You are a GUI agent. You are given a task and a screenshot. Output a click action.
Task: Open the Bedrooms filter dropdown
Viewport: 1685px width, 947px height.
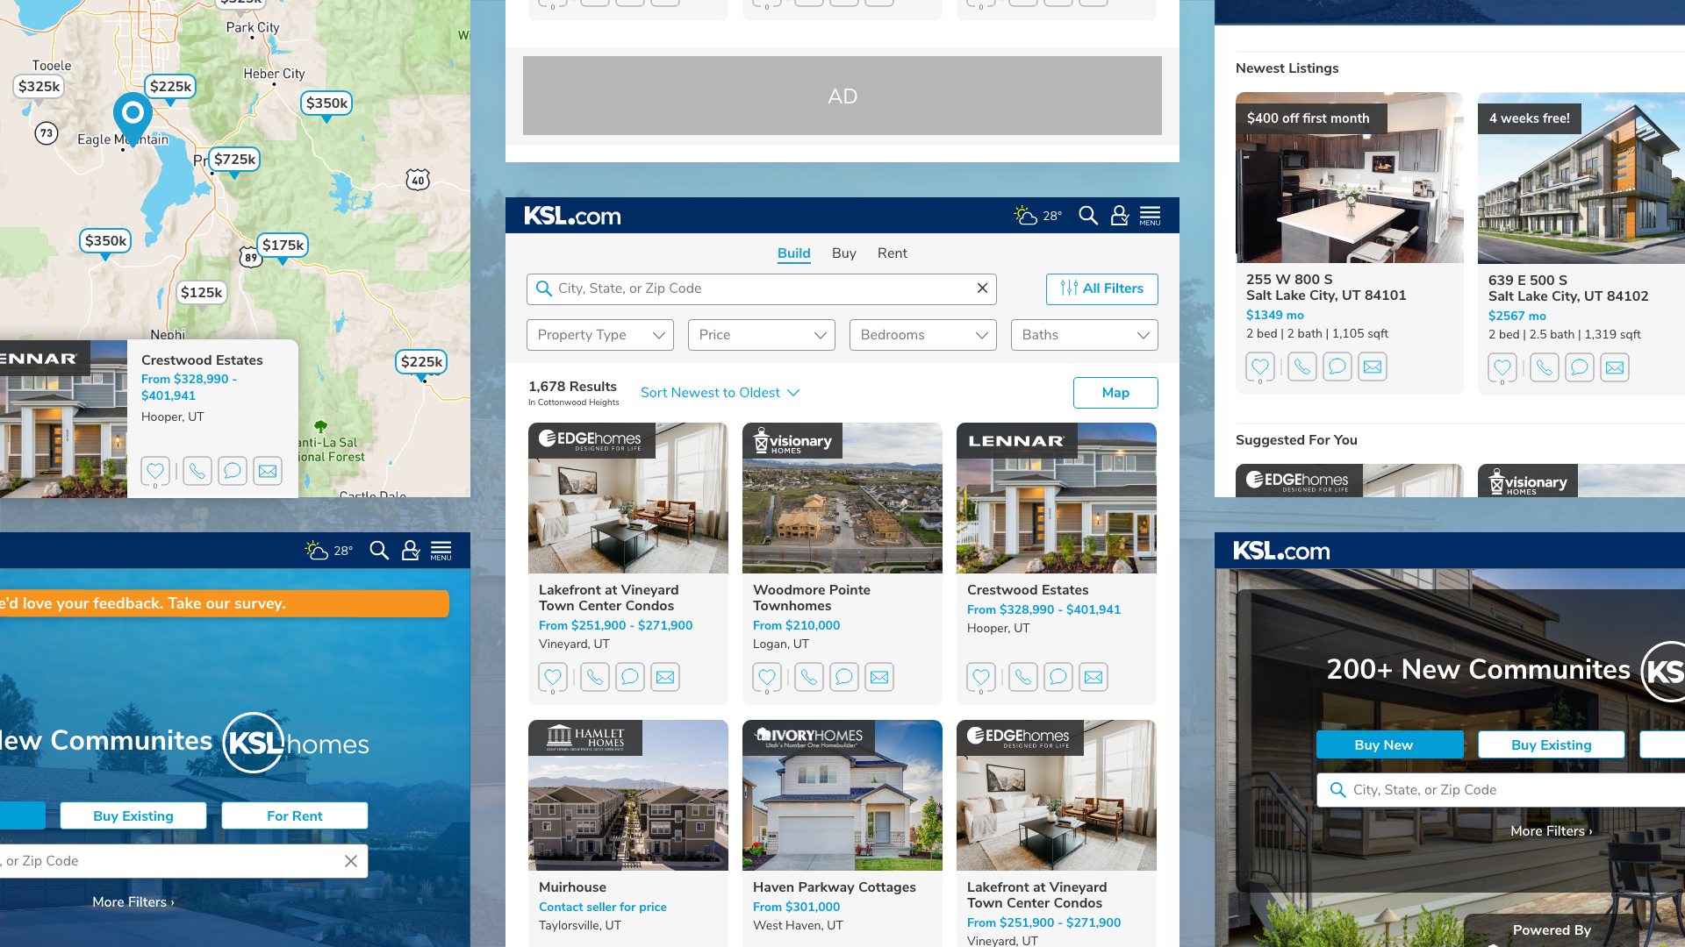click(923, 335)
